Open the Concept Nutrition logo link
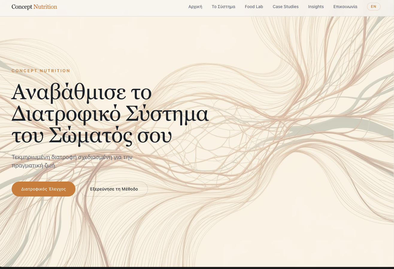The height and width of the screenshot is (269, 394). (34, 7)
